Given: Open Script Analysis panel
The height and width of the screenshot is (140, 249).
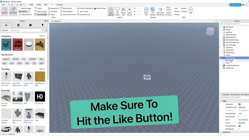Looking at the screenshot, I should (40, 11).
